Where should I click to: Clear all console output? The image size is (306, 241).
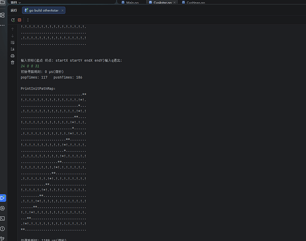click(13, 63)
